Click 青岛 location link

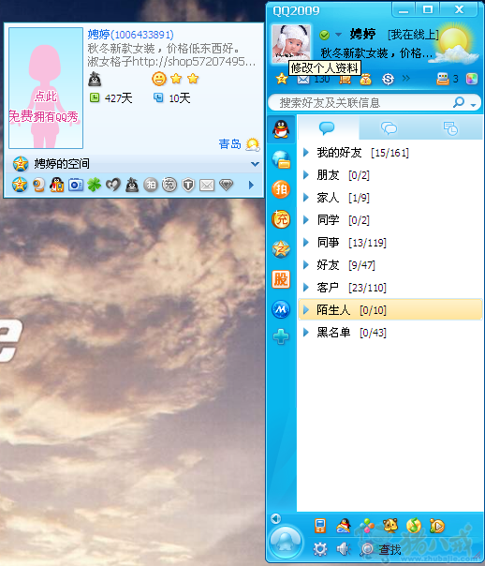click(229, 144)
